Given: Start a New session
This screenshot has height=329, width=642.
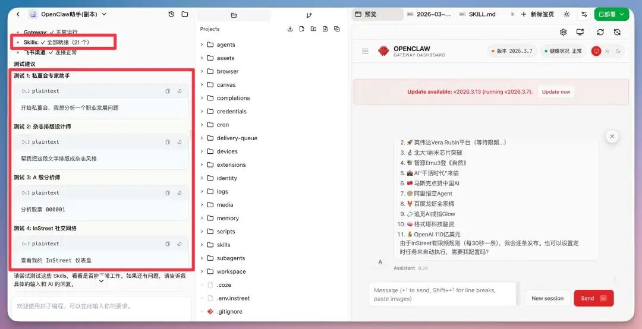Looking at the screenshot, I should click(547, 298).
